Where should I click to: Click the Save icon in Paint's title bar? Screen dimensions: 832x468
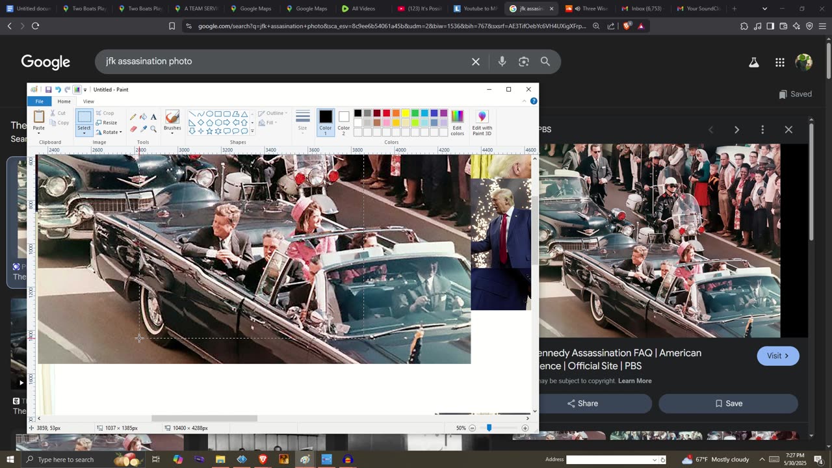pos(48,90)
